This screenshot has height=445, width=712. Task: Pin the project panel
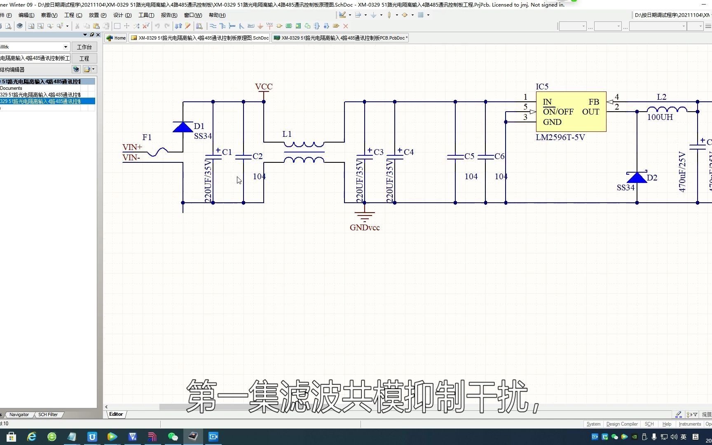(92, 35)
